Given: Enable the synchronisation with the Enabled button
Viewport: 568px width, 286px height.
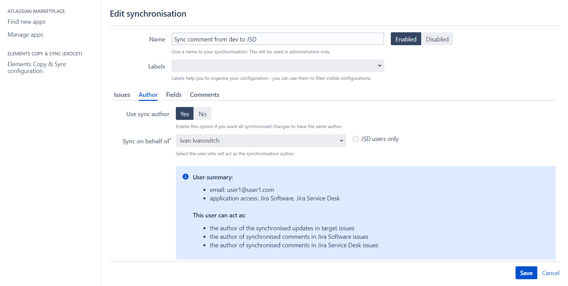Looking at the screenshot, I should pos(405,39).
